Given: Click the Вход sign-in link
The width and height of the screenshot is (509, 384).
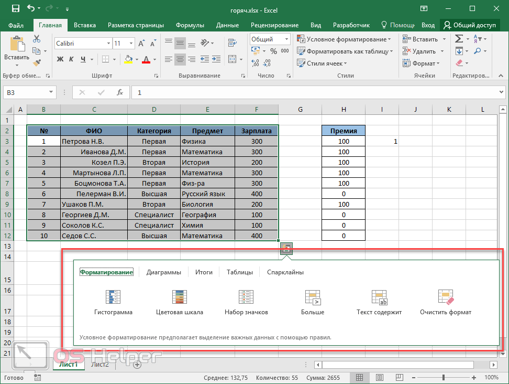Looking at the screenshot, I should (x=428, y=25).
